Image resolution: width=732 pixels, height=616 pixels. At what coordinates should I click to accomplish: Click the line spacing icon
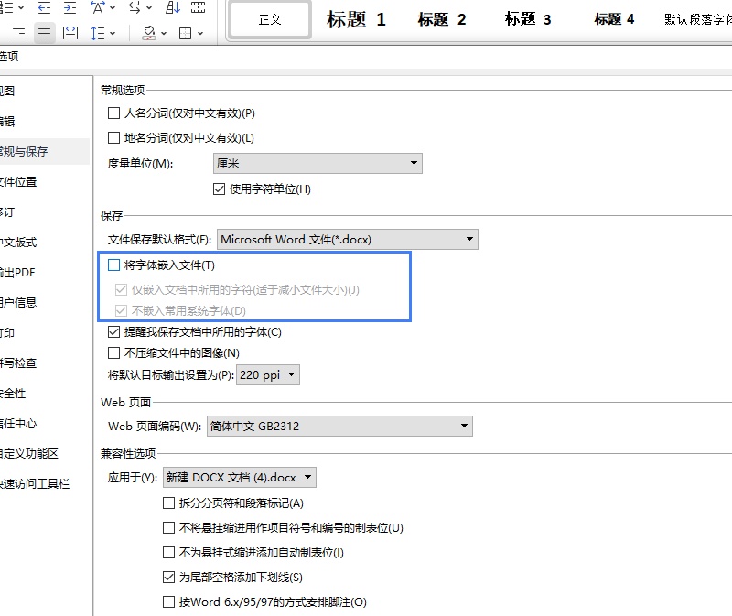(98, 33)
